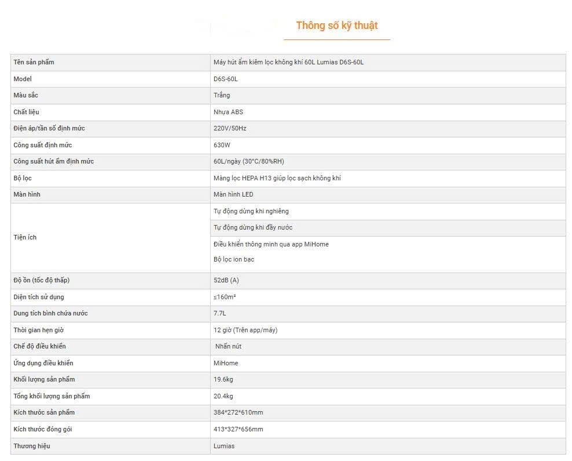Click the "Thông số kỹ thuật" heading tab

(336, 26)
